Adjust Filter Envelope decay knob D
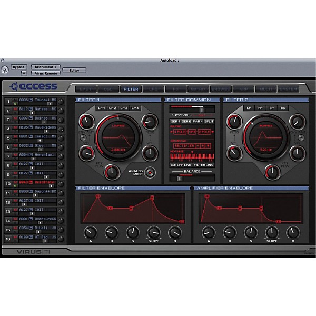This screenshot has width=316, height=316. (x=112, y=232)
